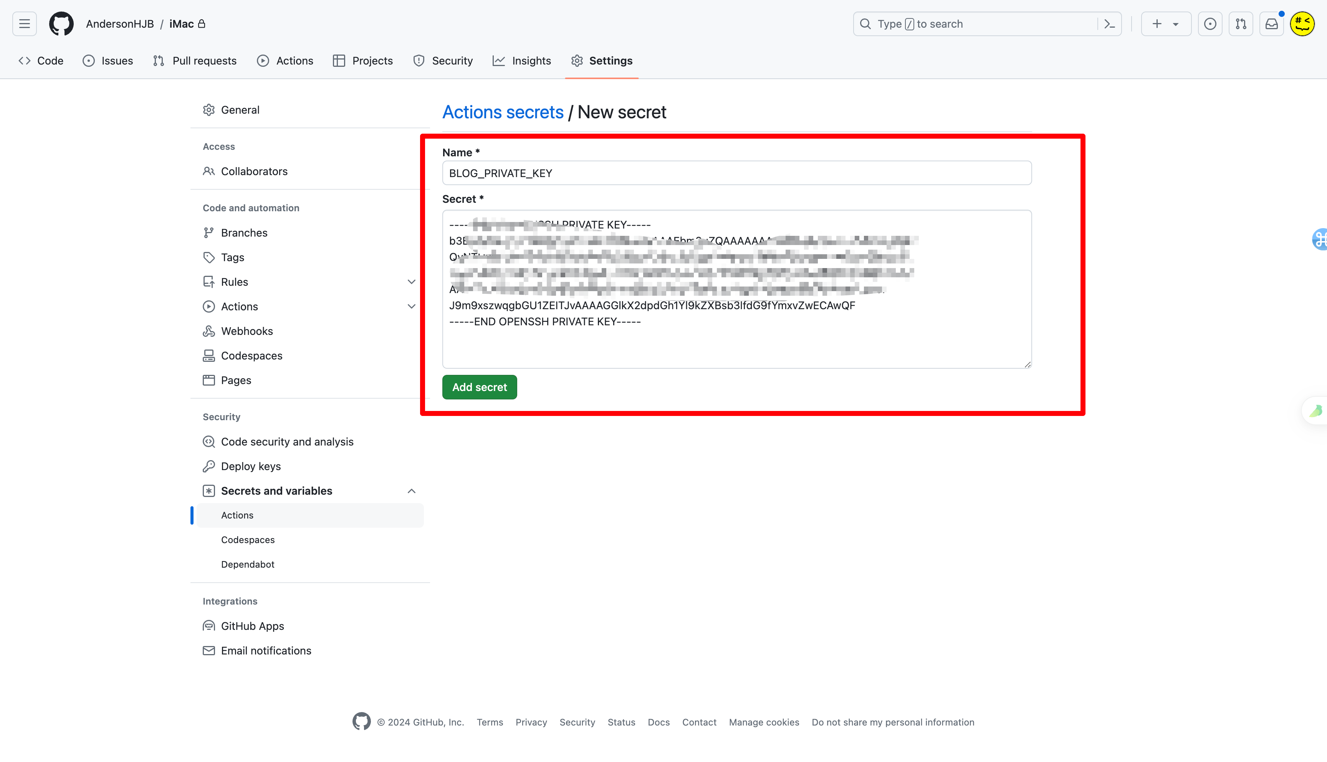The width and height of the screenshot is (1327, 762).
Task: Focus the 'Type / to search' box
Action: [987, 24]
